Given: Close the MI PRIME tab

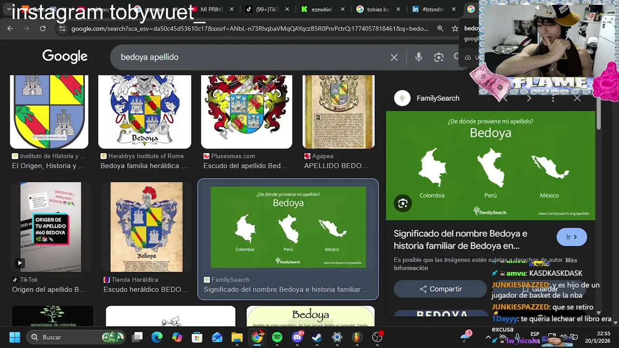Looking at the screenshot, I should [x=232, y=9].
